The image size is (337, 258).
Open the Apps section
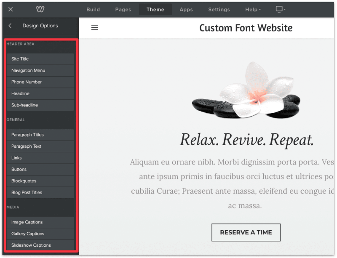186,9
